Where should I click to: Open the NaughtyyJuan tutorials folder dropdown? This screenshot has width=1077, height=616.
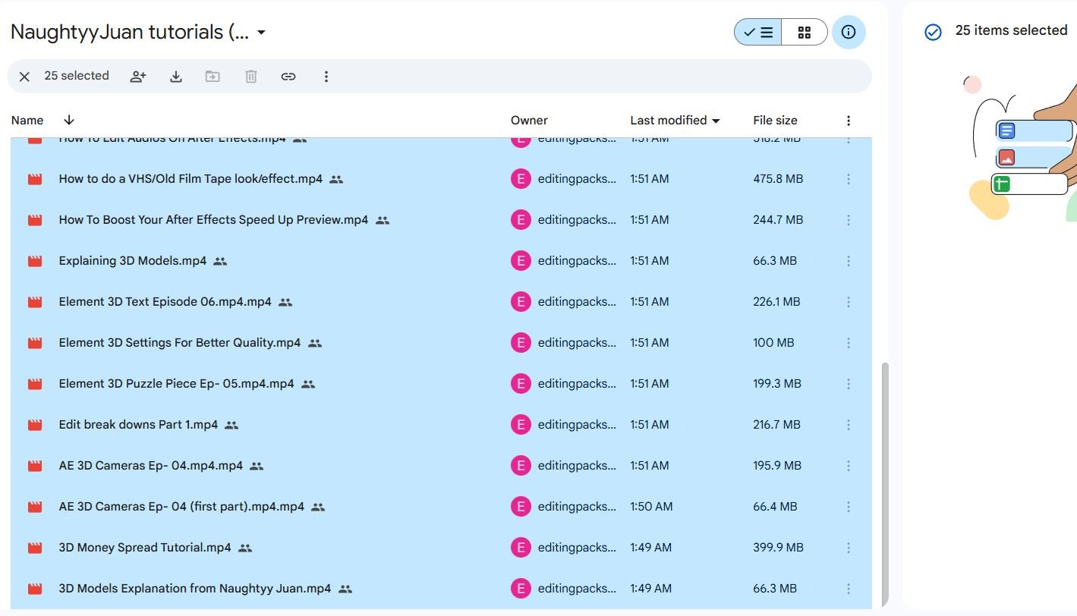pyautogui.click(x=261, y=33)
